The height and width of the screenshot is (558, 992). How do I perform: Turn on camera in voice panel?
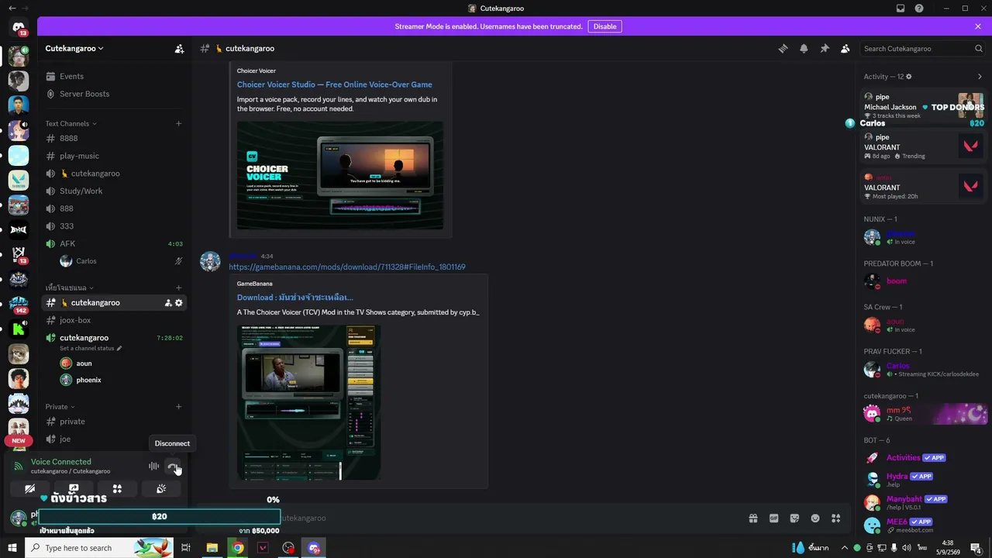click(x=29, y=489)
